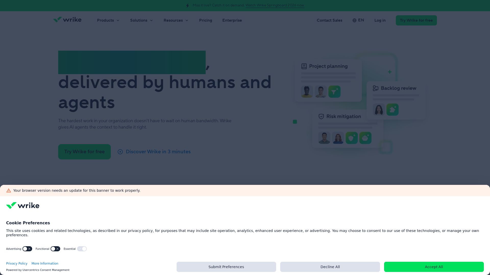Click the play icon beside Discover Wrike

[x=120, y=152]
